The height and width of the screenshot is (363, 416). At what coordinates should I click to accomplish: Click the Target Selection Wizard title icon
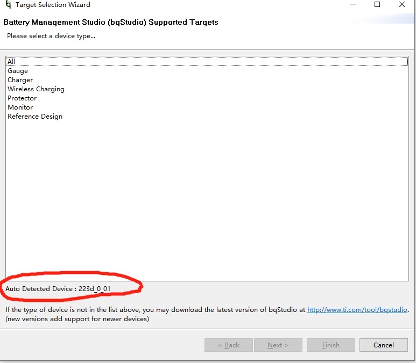tap(8, 4)
